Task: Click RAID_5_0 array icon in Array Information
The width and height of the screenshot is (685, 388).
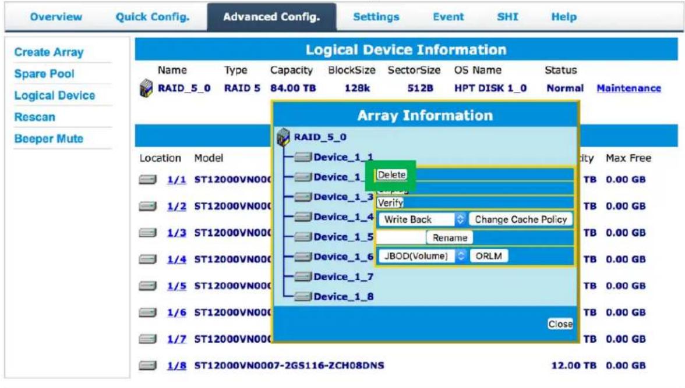Action: coord(284,137)
